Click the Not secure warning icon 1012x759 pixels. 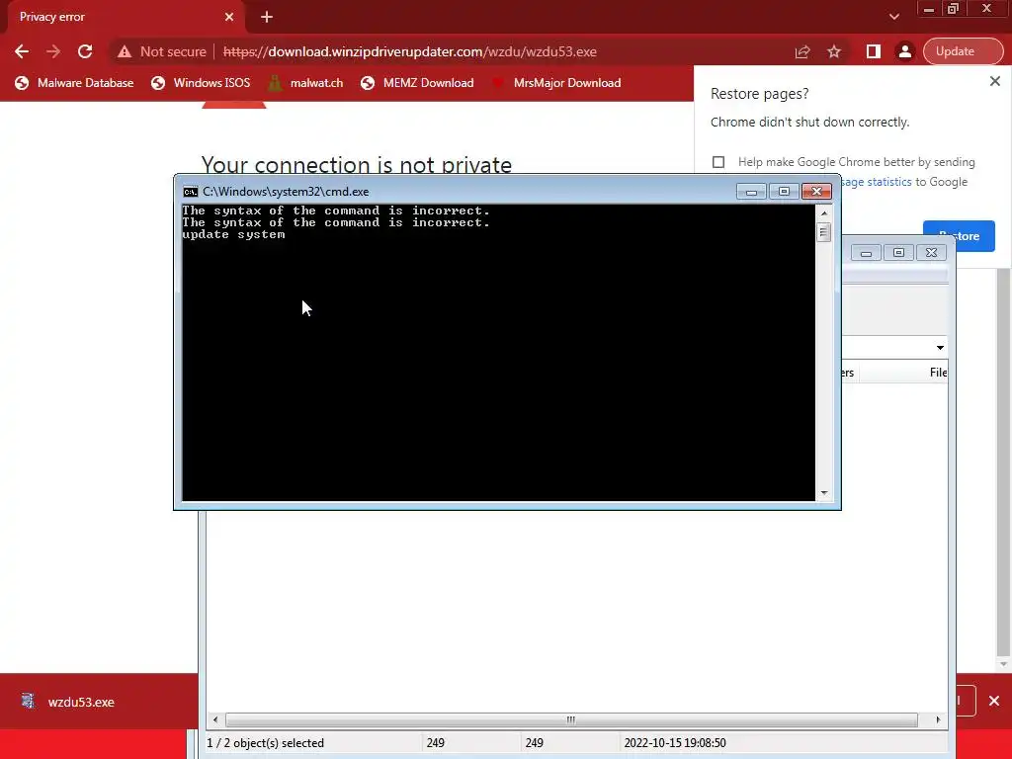[x=125, y=51]
